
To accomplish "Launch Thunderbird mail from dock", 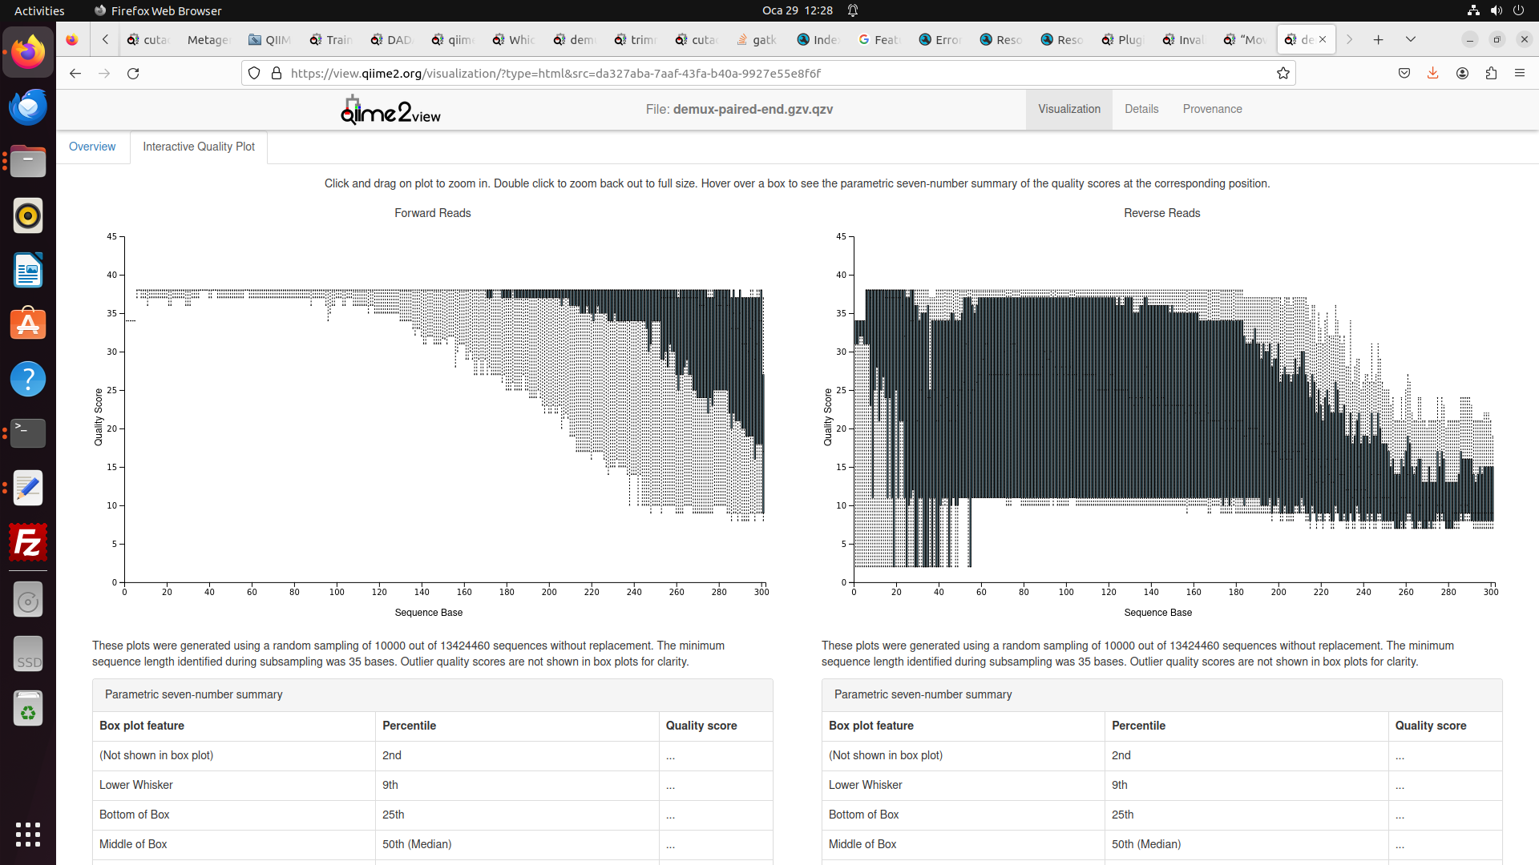I will [28, 107].
